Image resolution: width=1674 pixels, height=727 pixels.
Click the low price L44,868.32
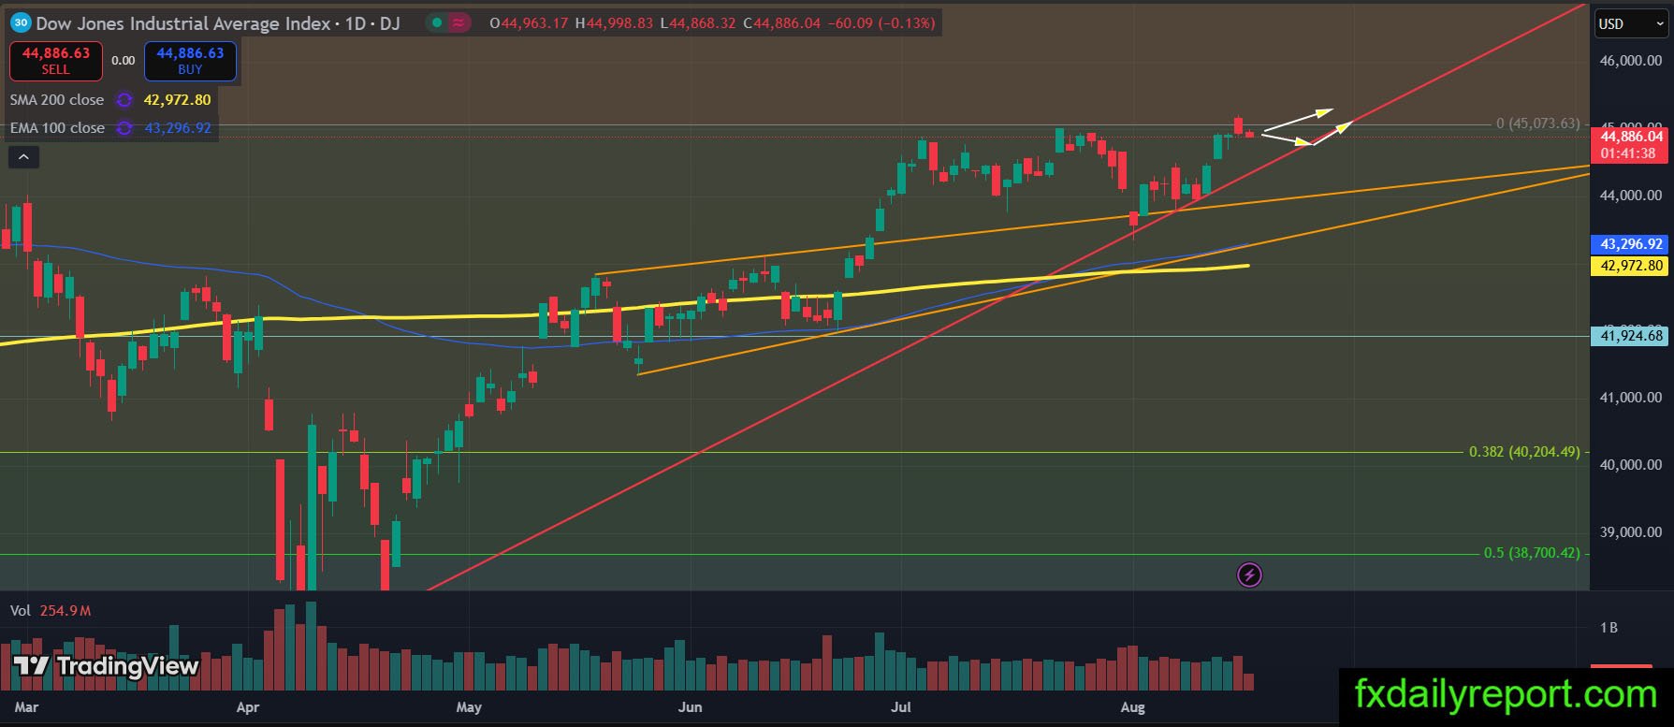click(698, 23)
